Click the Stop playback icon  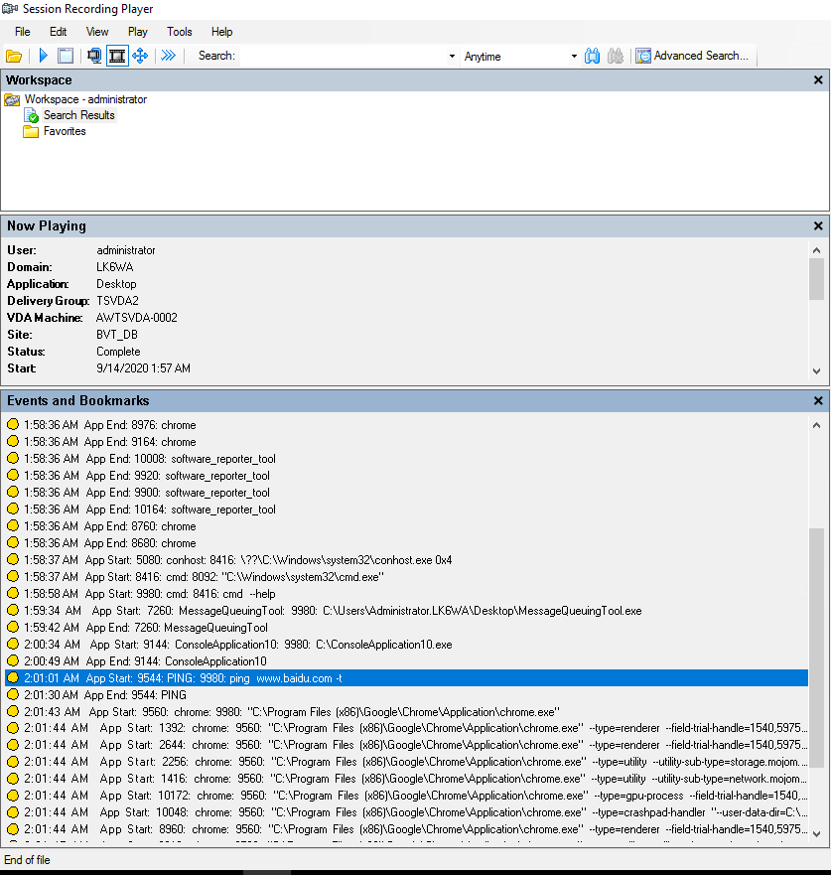[x=66, y=56]
